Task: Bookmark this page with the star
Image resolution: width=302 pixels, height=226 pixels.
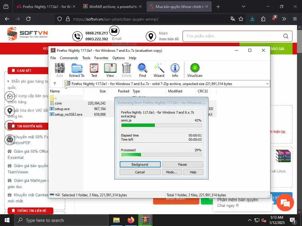Action: (241, 19)
